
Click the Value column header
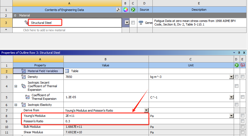click(106, 65)
